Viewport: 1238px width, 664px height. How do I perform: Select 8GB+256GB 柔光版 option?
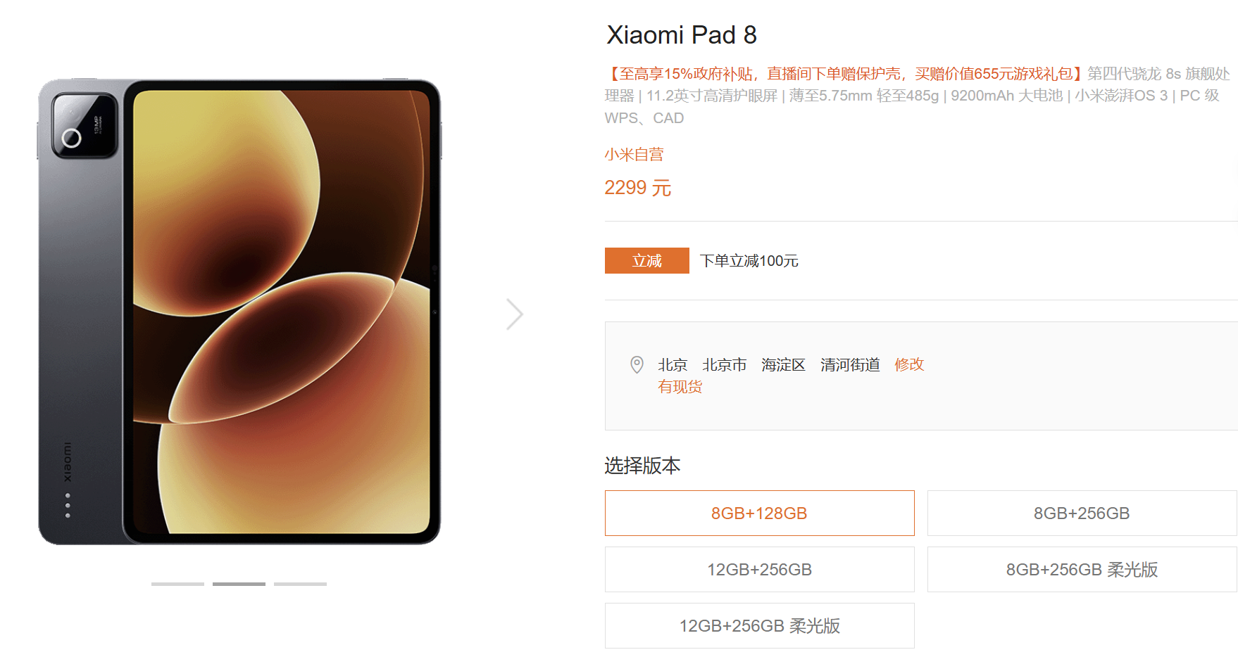1082,570
